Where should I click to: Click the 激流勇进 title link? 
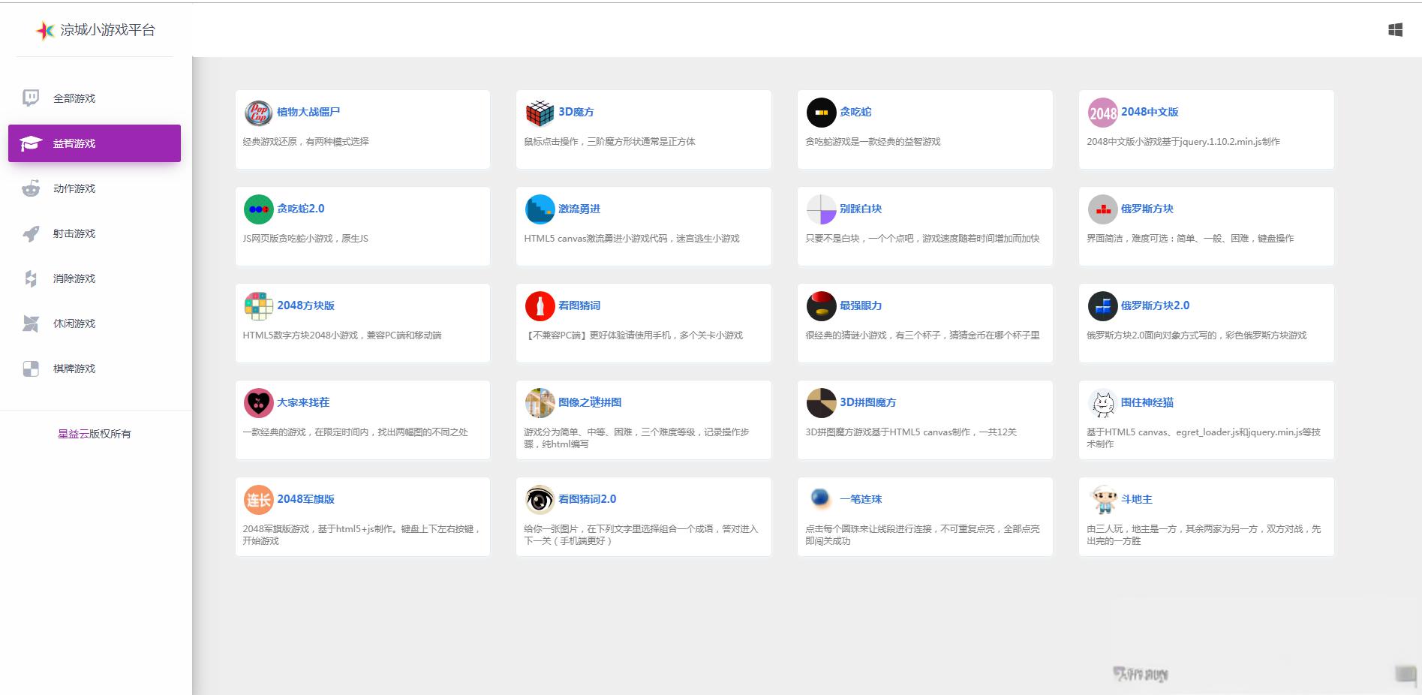pyautogui.click(x=579, y=209)
